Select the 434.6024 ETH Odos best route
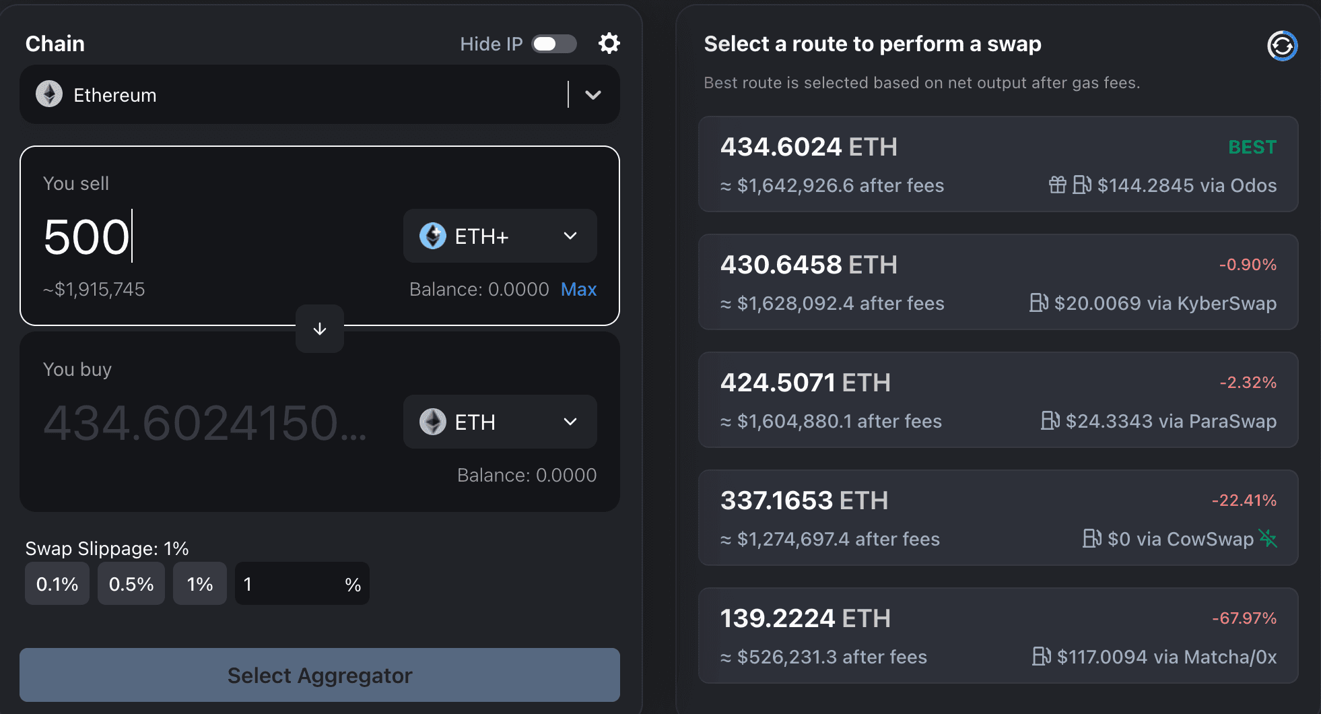 (x=998, y=164)
